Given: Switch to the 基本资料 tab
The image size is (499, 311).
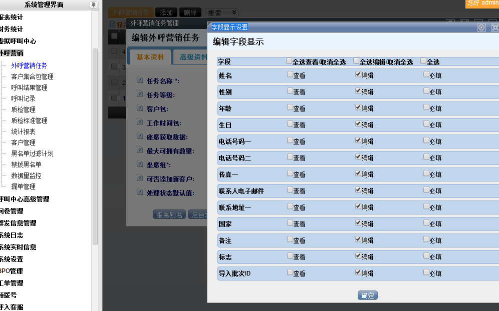Looking at the screenshot, I should [x=150, y=57].
